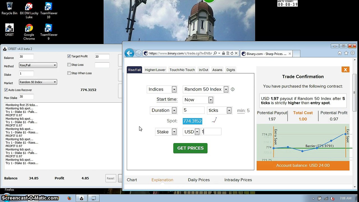Select the Rise/Fall trade tab
Image resolution: width=359 pixels, height=202 pixels.
134,70
